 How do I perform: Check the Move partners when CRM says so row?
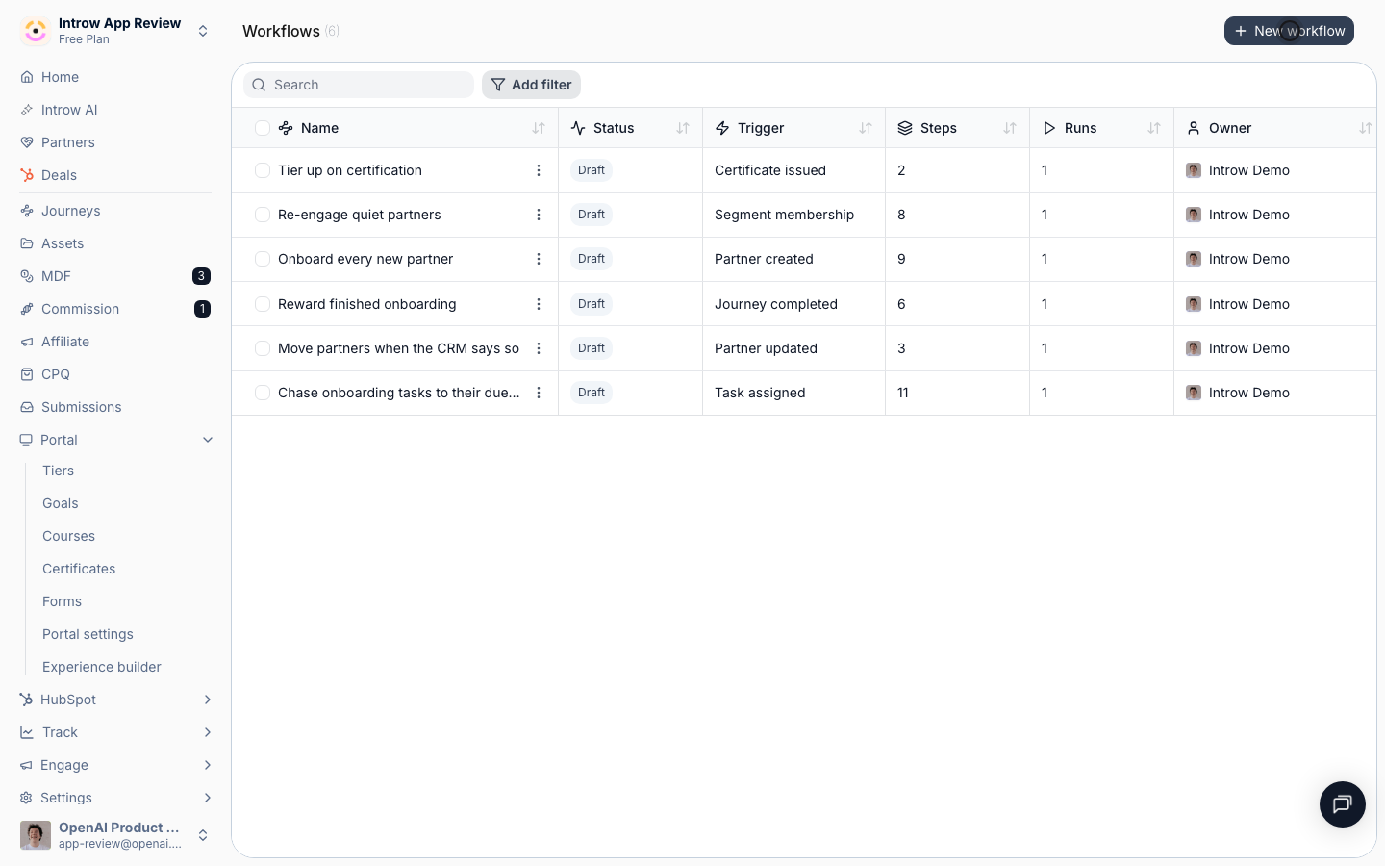click(263, 348)
